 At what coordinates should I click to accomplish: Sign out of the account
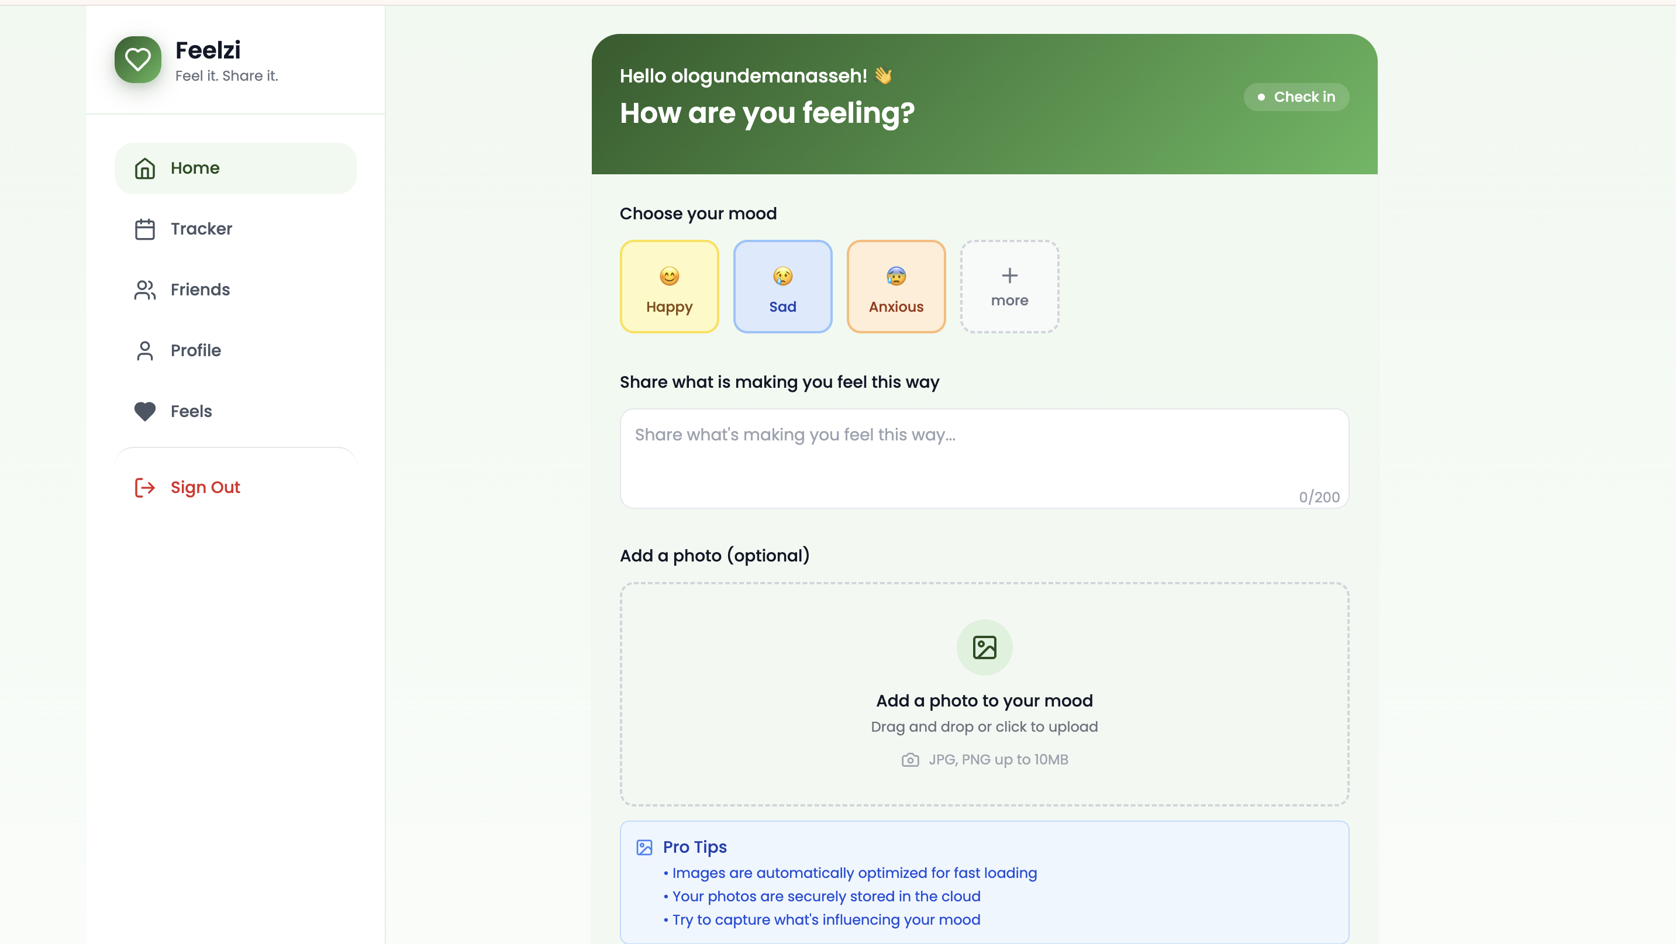[205, 487]
